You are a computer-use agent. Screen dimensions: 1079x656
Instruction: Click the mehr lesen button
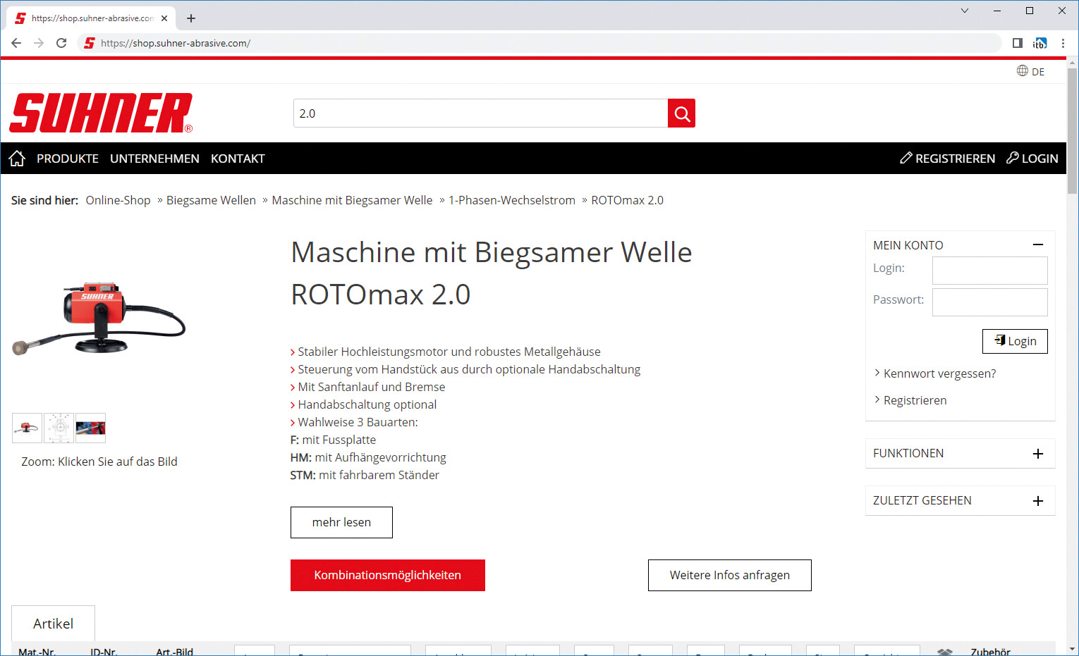pos(341,522)
